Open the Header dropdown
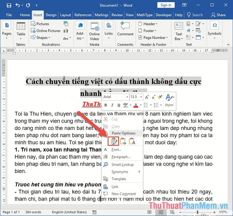The height and width of the screenshot is (216, 233). (x=148, y=24)
